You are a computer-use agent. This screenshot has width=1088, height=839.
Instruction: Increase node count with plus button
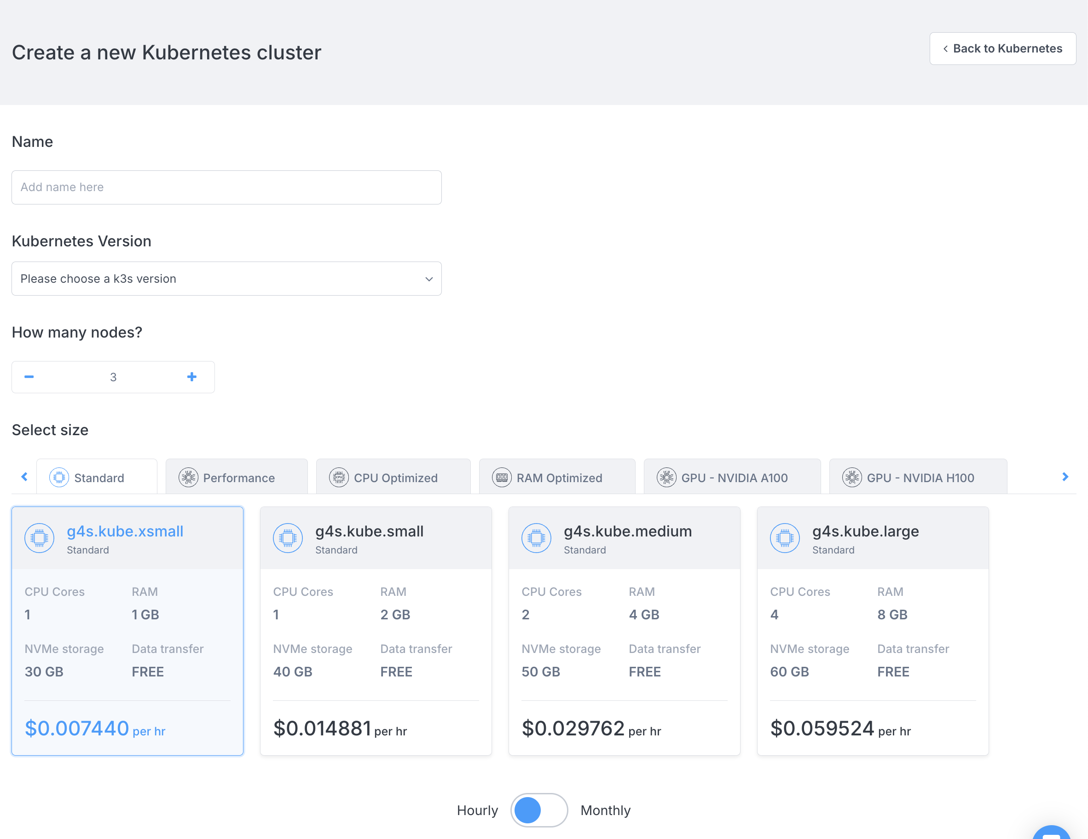click(192, 377)
